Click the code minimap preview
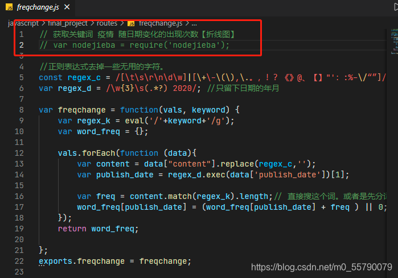The image size is (398, 278). [394, 42]
